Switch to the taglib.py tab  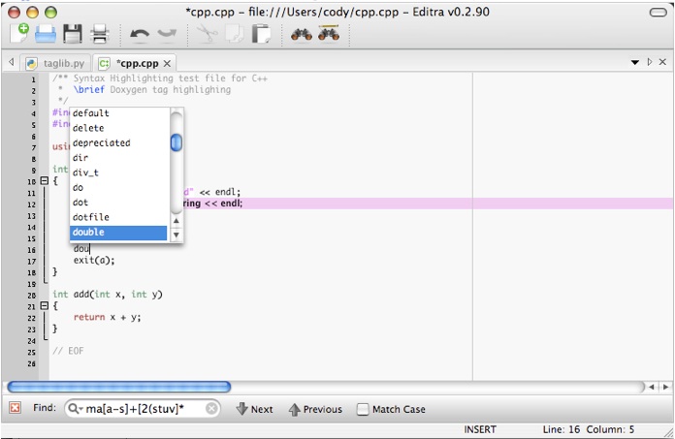pyautogui.click(x=58, y=63)
